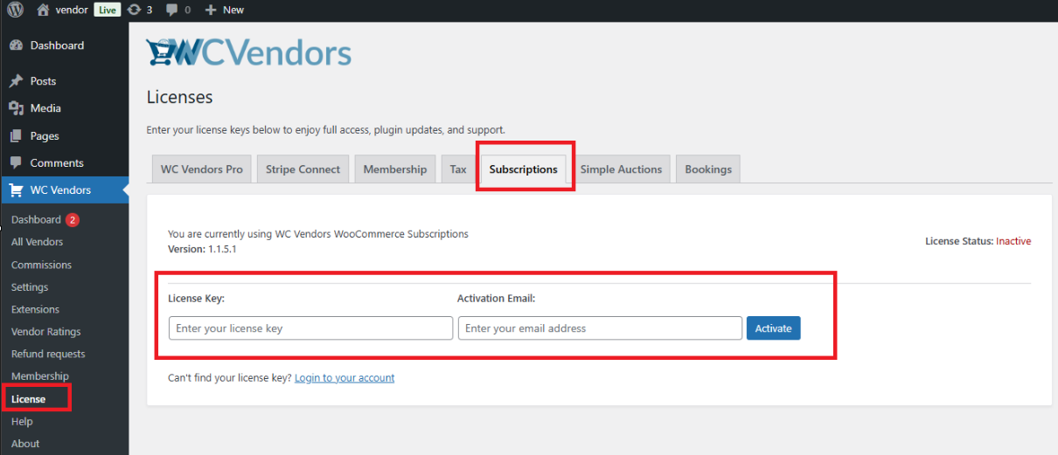Click the red 2 notification badge

click(73, 220)
